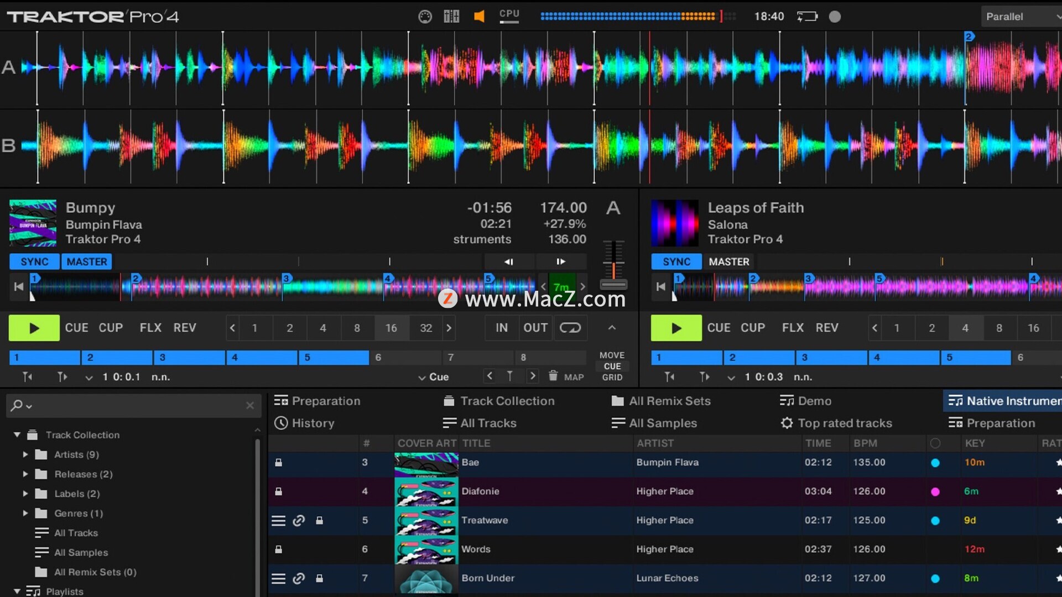The height and width of the screenshot is (597, 1062).
Task: Toggle SYNC on deck A
Action: [34, 261]
